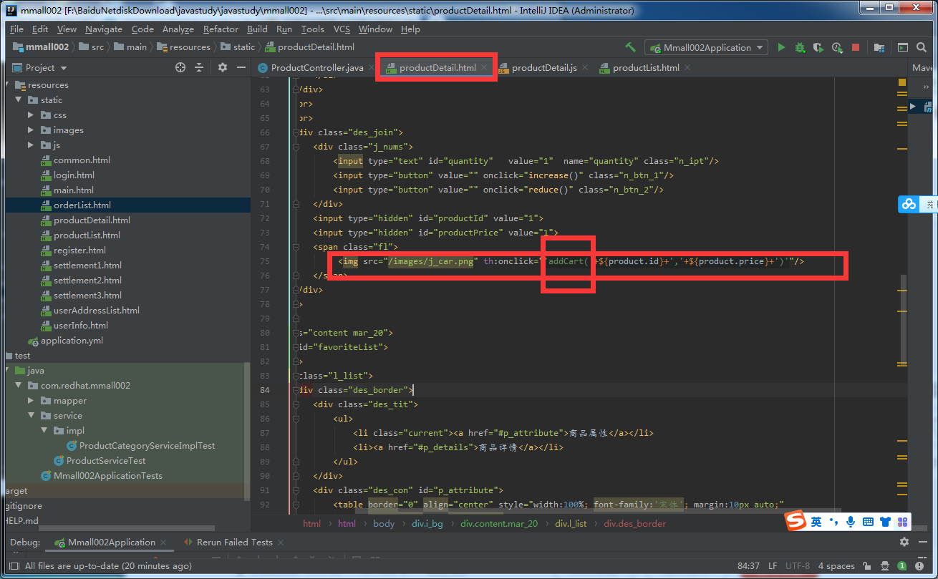
Task: Click 4 spaces indent setting
Action: (x=836, y=566)
